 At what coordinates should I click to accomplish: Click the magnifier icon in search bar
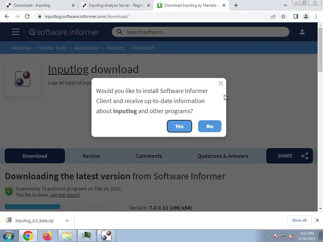tap(120, 32)
